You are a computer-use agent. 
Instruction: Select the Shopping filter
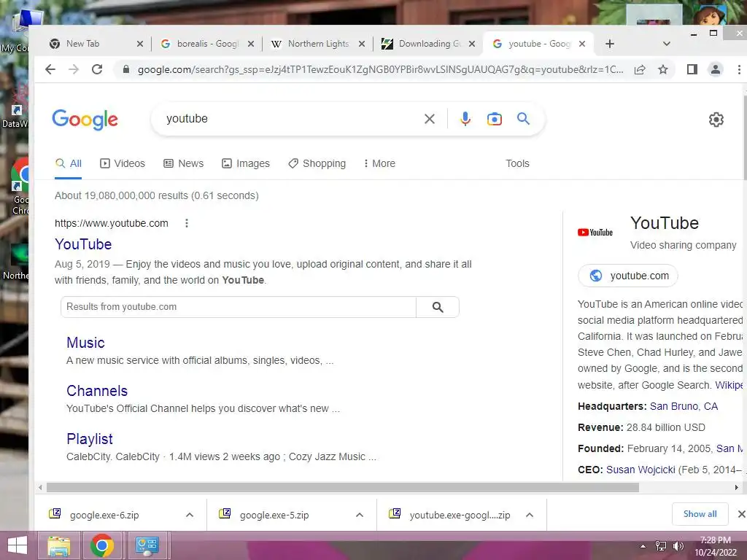pyautogui.click(x=317, y=163)
